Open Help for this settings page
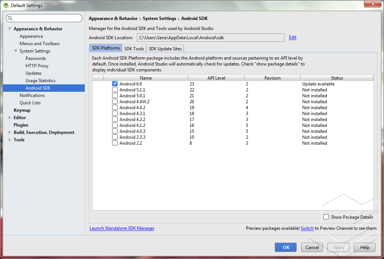The height and width of the screenshot is (259, 384). click(365, 247)
